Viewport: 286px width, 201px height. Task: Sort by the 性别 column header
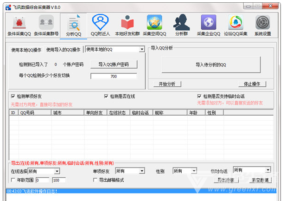coord(214,113)
